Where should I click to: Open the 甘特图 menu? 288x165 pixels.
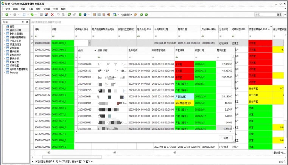[x=47, y=9]
